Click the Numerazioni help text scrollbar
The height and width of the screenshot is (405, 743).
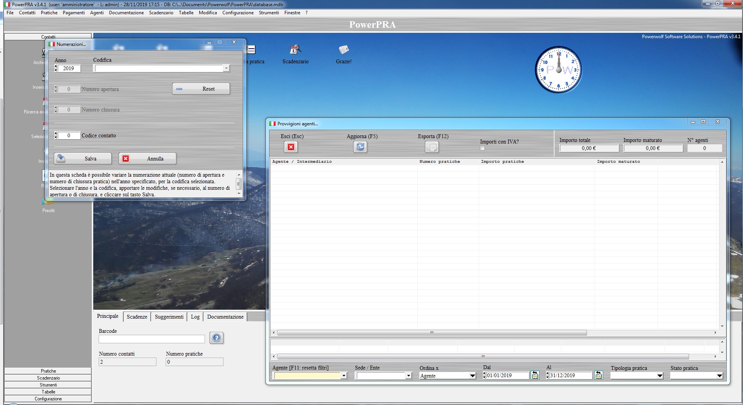(x=239, y=184)
